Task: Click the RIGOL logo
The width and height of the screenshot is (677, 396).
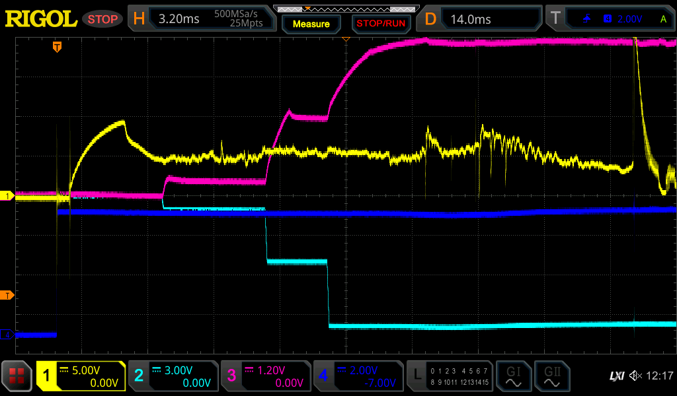Action: pos(41,19)
